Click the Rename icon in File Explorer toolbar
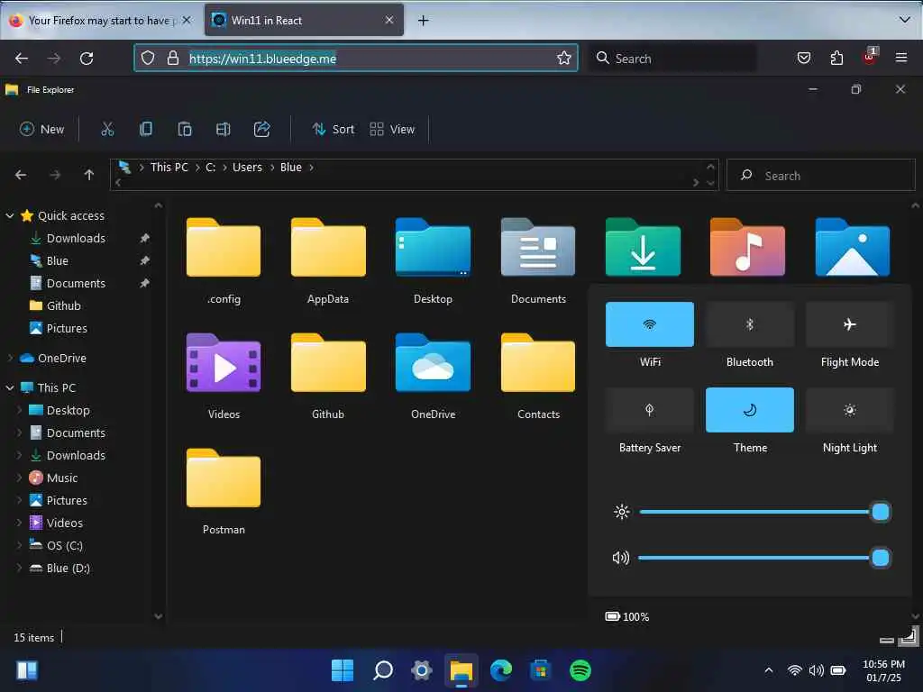 coord(224,129)
